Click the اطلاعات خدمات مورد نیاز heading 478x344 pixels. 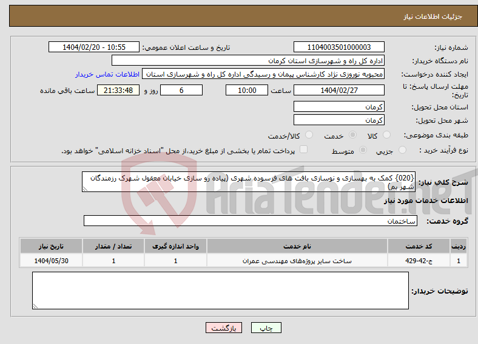point(426,201)
